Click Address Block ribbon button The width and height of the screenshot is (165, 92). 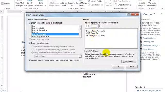click(x=64, y=4)
